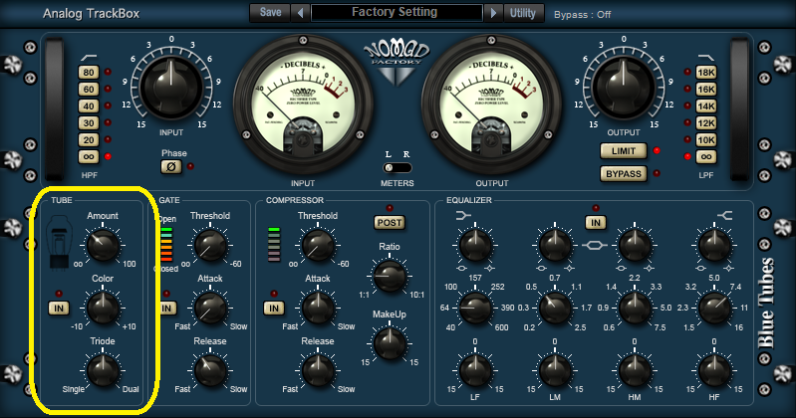The width and height of the screenshot is (796, 418).
Task: Click the OUTPUT gain knob
Action: pos(624,87)
